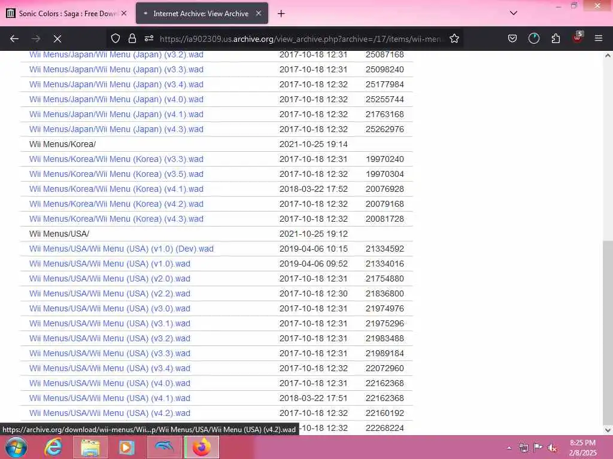Get Wii Menu (USA) (v2.0).wad file
The image size is (613, 459).
(110, 279)
